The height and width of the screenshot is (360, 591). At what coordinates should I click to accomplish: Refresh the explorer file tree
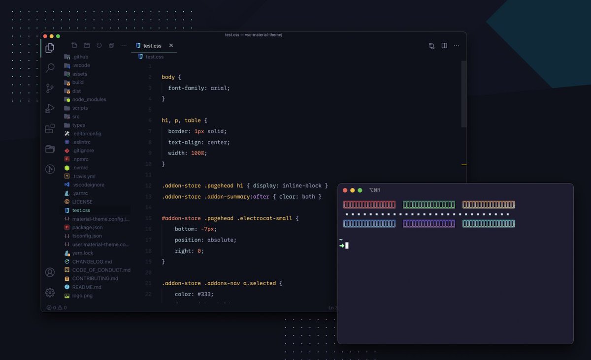(99, 45)
